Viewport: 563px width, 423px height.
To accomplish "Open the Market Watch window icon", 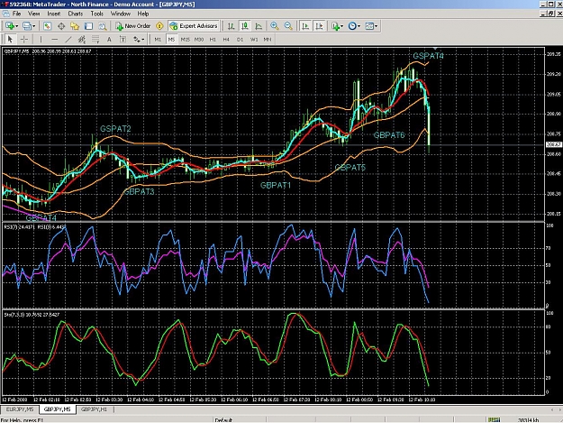I will 47,26.
